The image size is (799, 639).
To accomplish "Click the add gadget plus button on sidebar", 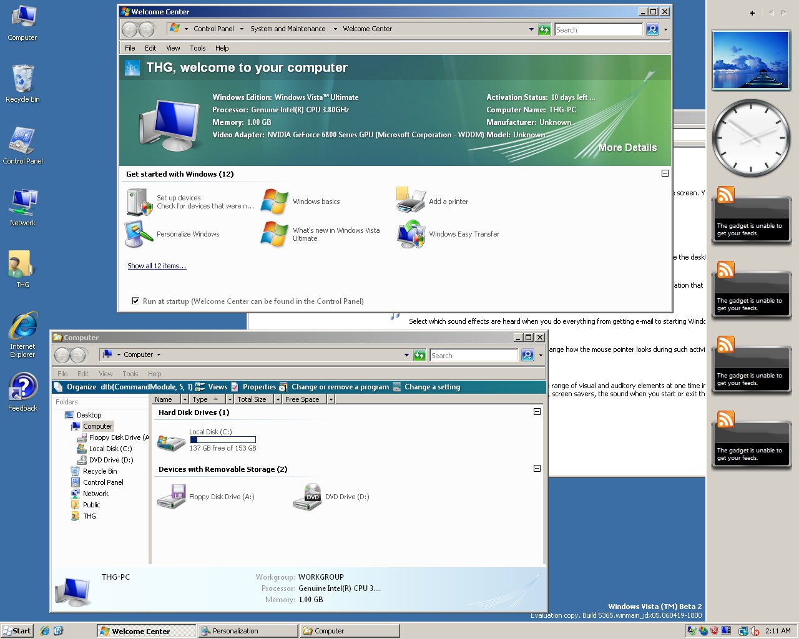I will [752, 13].
